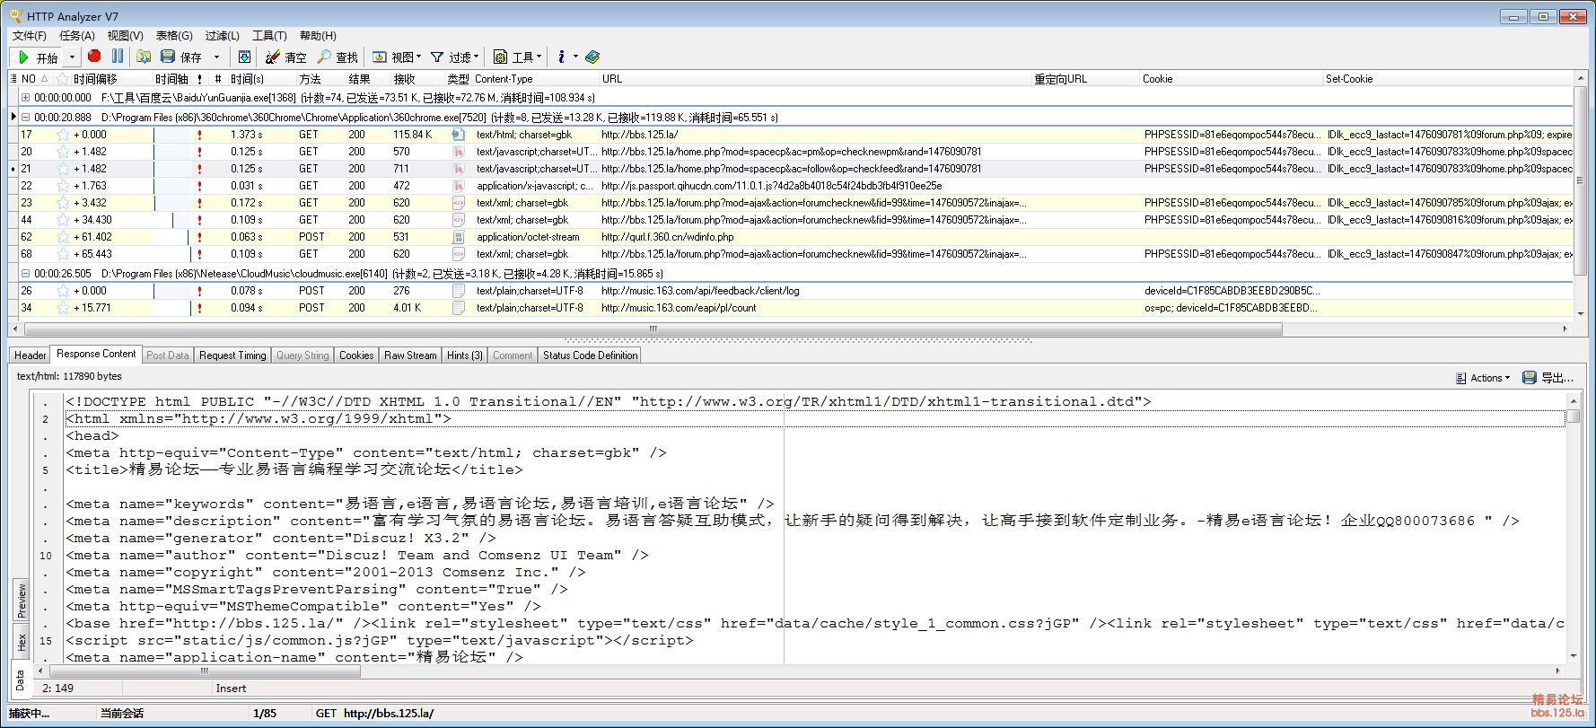Viewport: 1596px width, 728px height.
Task: Save the session with the 保存 disk icon
Action: [x=181, y=57]
